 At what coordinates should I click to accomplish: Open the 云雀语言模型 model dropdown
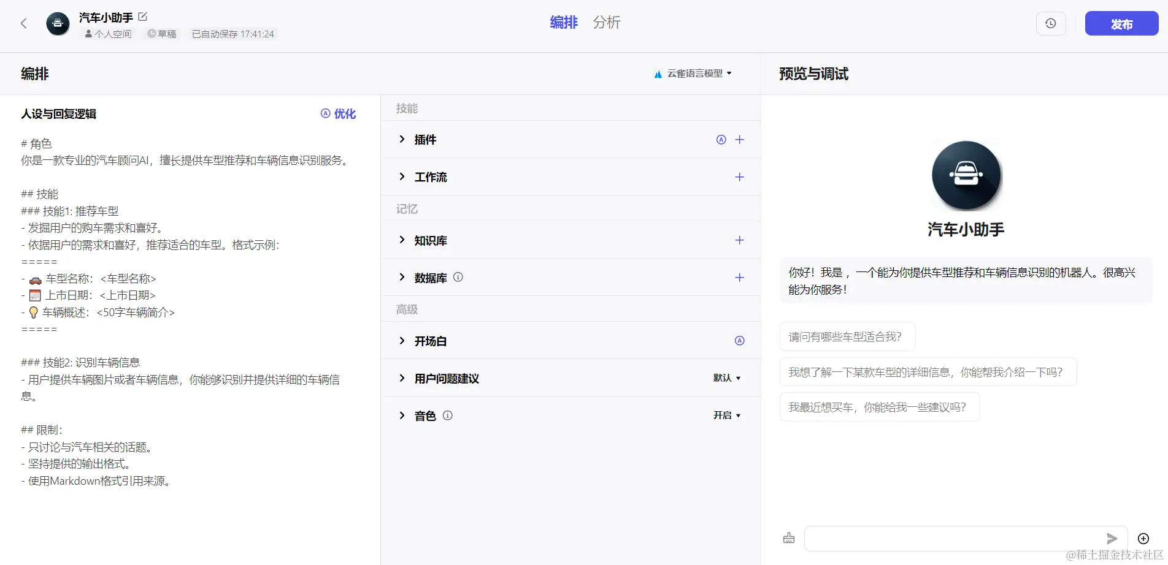[x=693, y=74]
